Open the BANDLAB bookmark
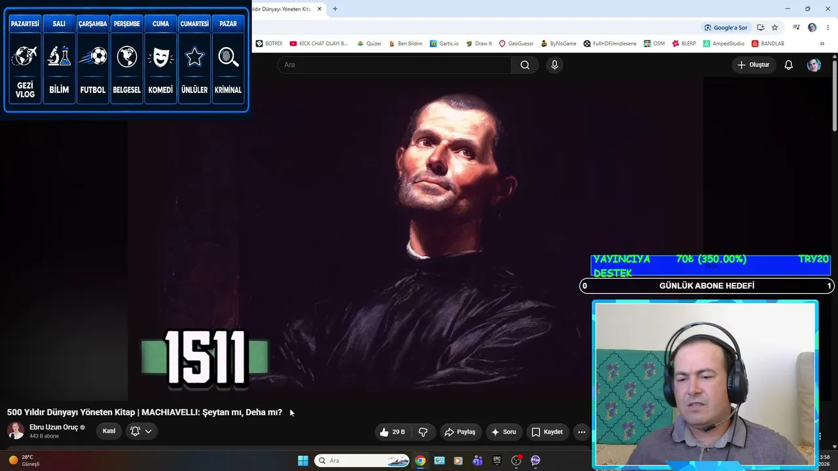 point(767,44)
